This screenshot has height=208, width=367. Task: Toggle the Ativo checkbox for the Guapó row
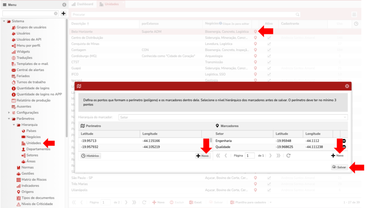tap(269, 68)
